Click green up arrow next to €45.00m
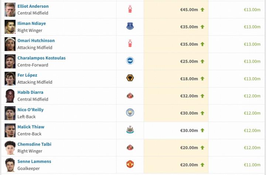This screenshot has height=175, width=266. coord(202,10)
